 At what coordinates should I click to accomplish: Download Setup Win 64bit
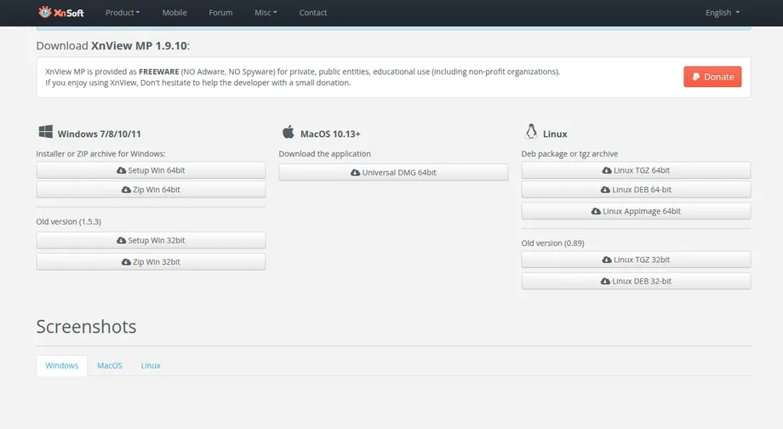(151, 170)
